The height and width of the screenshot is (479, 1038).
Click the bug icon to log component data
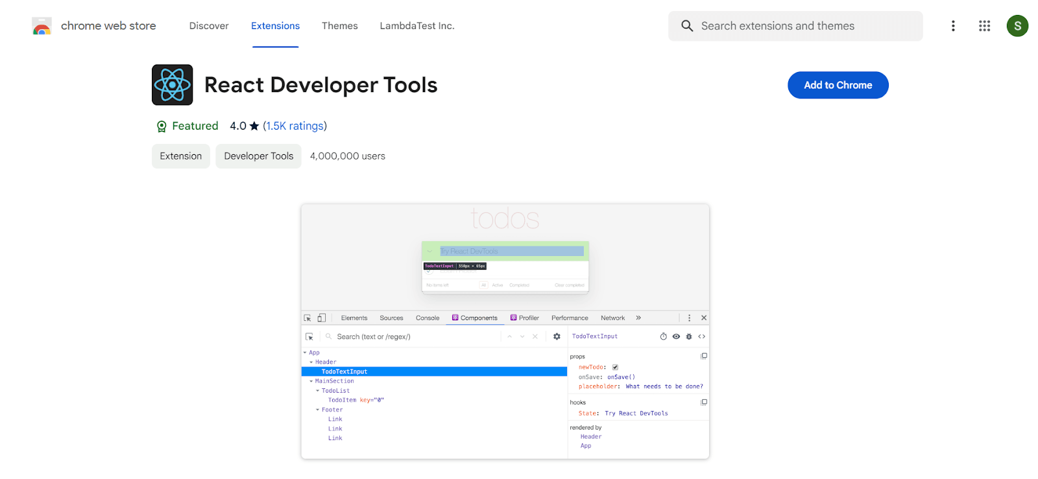[x=689, y=336]
